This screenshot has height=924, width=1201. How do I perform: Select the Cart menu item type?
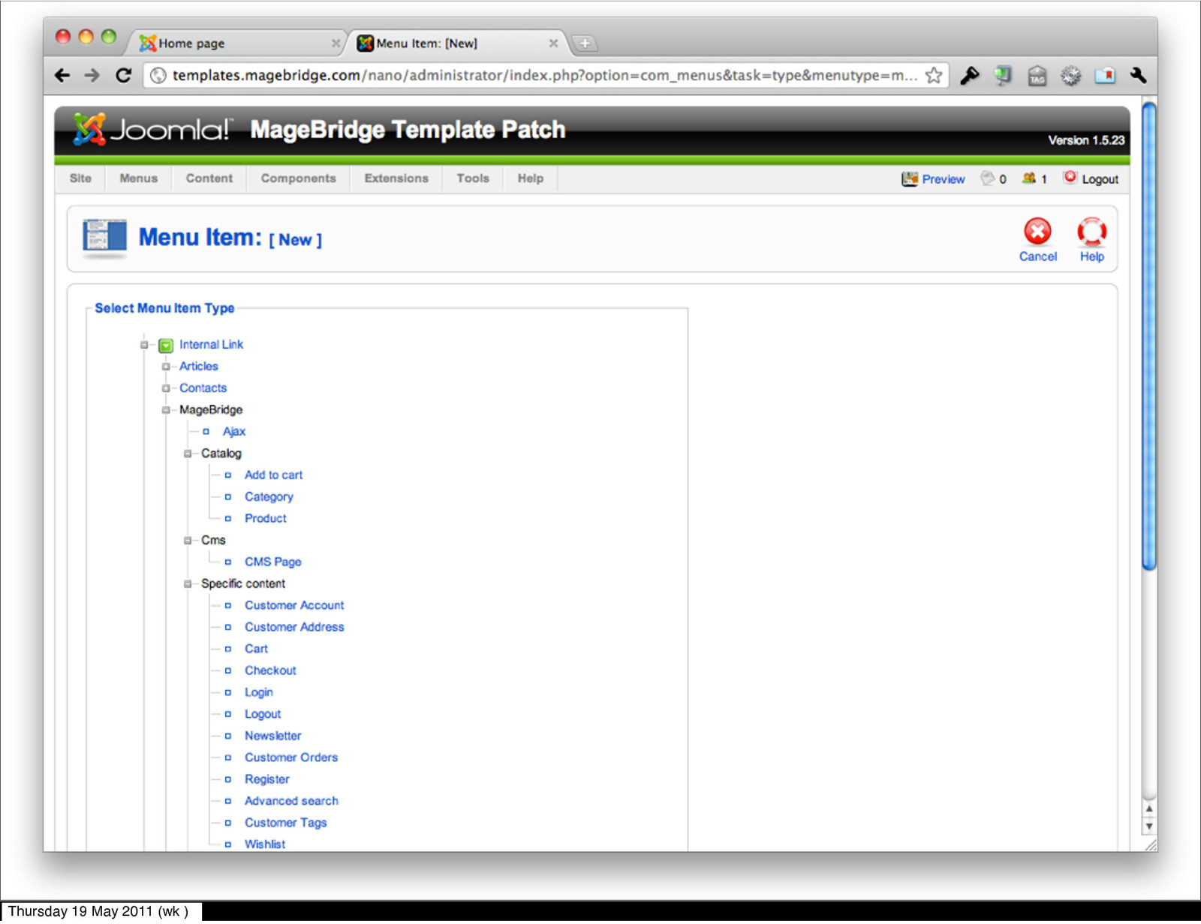point(256,649)
